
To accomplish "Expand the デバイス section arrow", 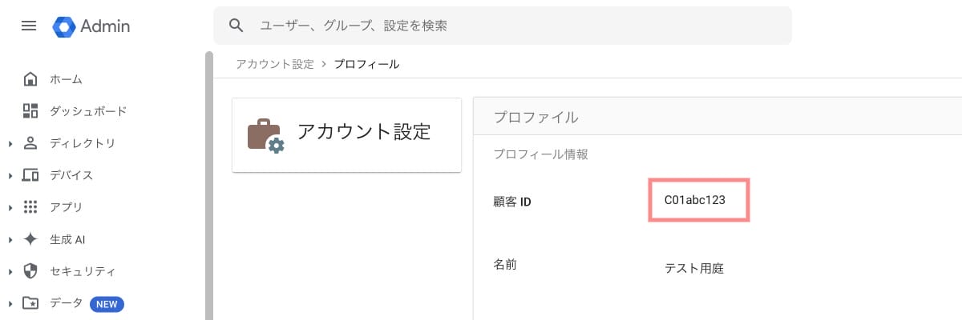I will (10, 176).
